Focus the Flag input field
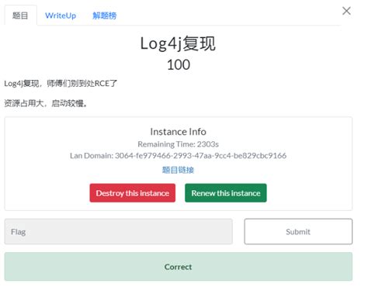Screen dimensions: 368x287 119,232
